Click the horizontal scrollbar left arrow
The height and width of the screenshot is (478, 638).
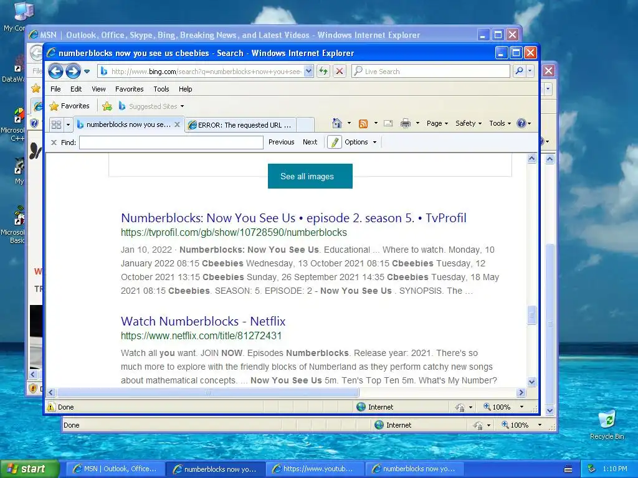click(51, 393)
